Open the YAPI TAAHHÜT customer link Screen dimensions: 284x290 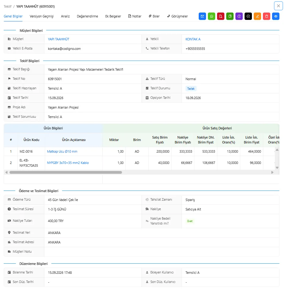pos(59,39)
